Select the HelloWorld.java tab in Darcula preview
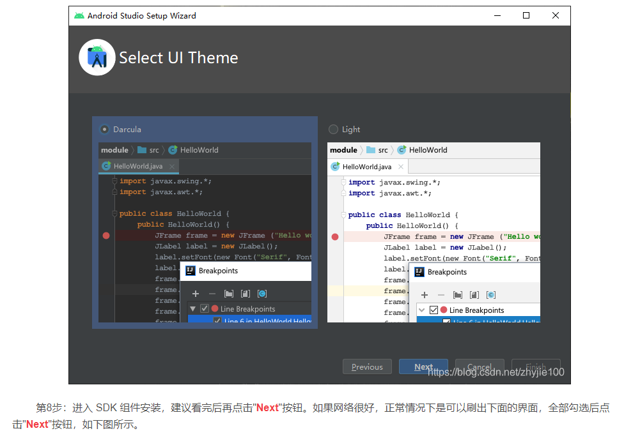This screenshot has height=438, width=617. pos(139,167)
